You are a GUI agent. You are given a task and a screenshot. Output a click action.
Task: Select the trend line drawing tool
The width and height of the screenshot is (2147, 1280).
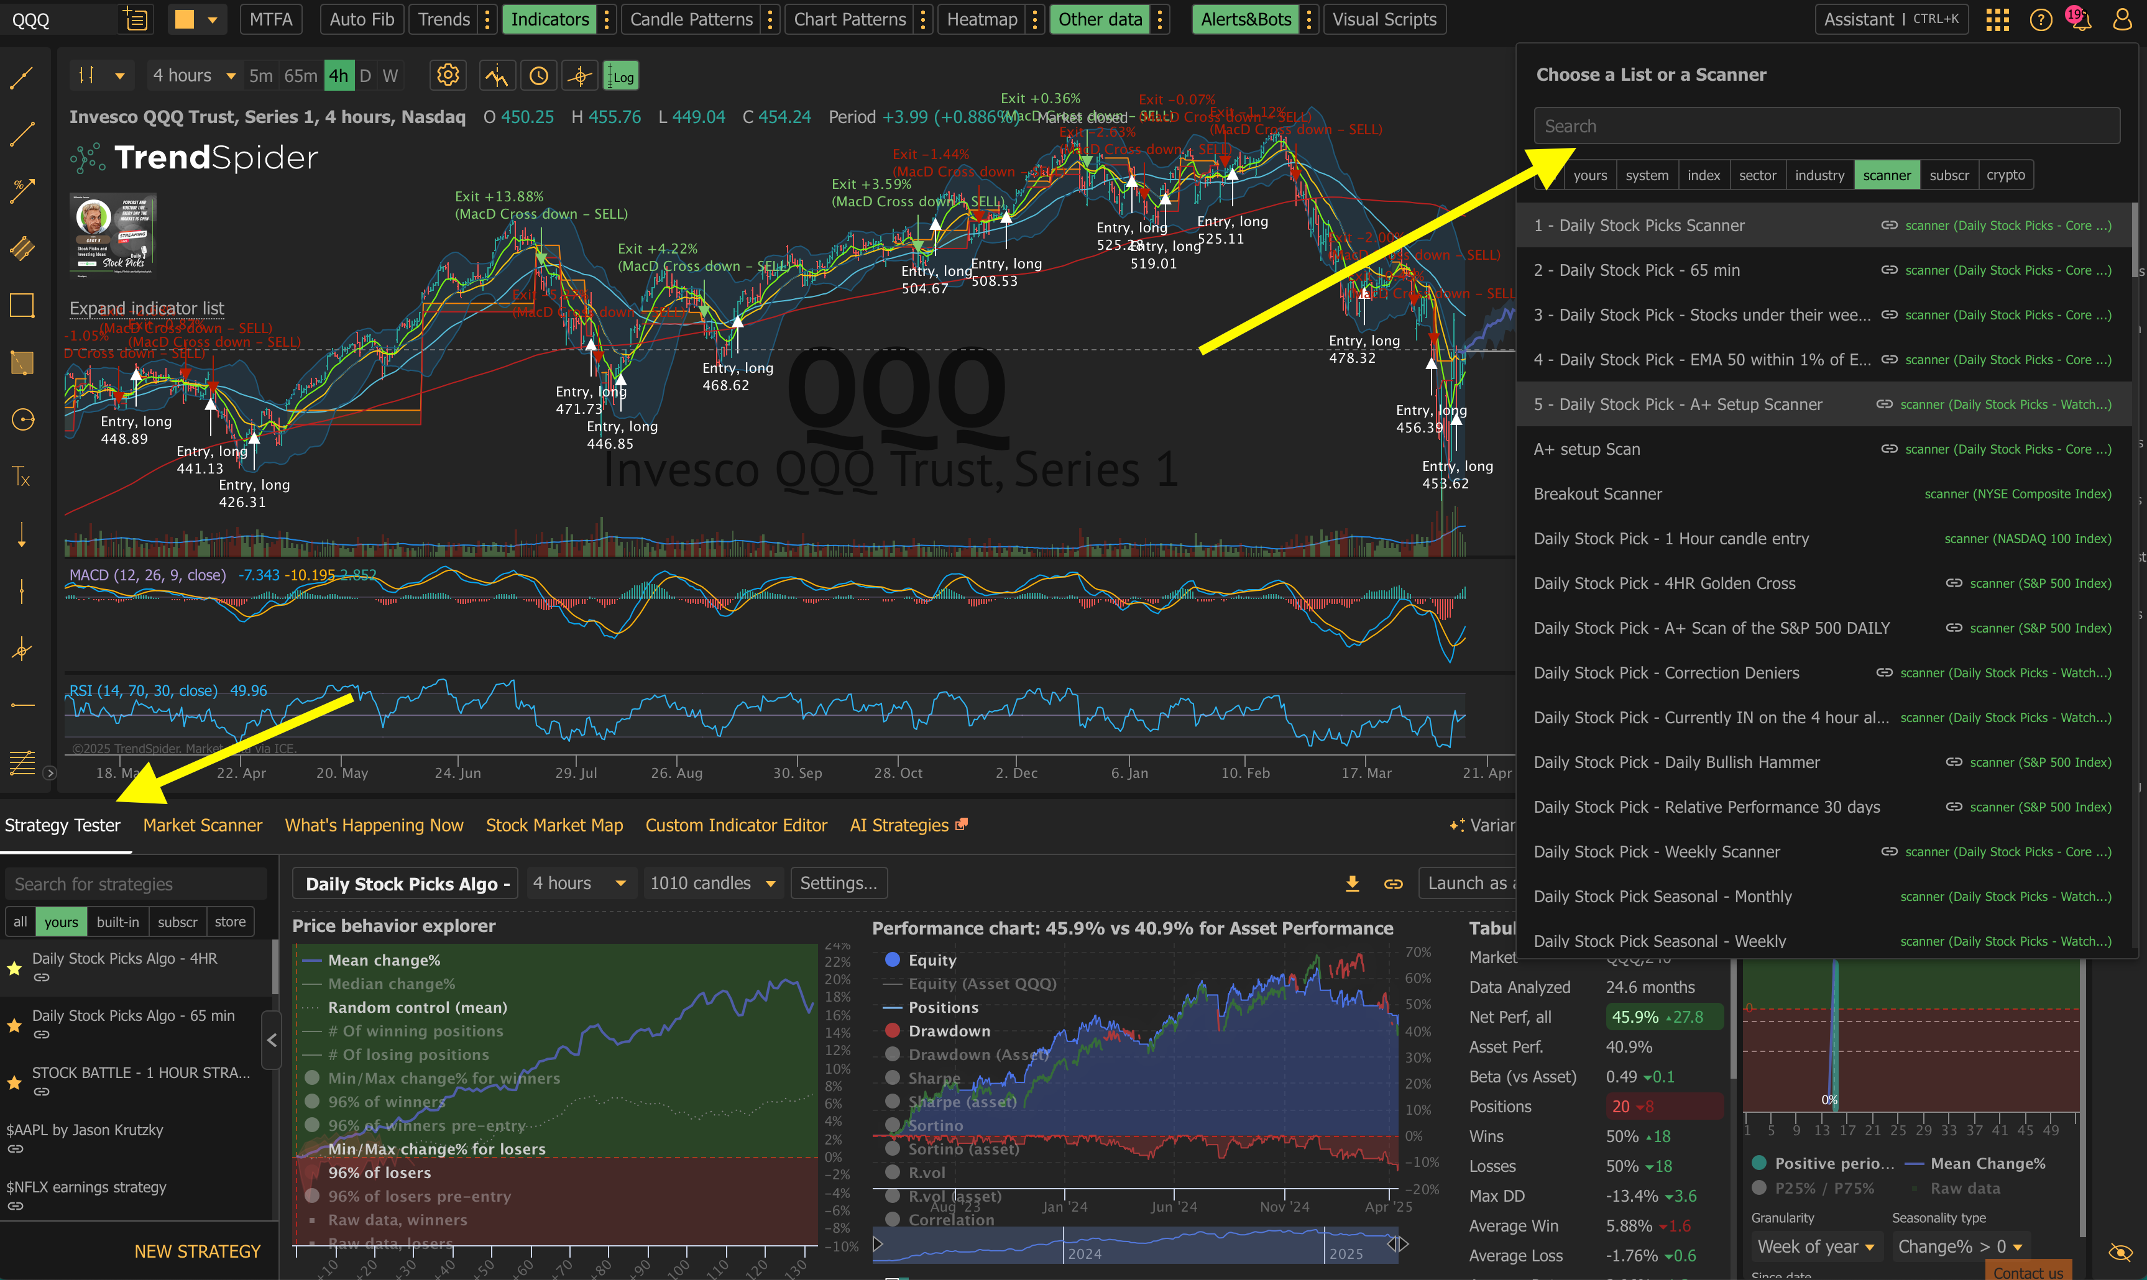22,80
